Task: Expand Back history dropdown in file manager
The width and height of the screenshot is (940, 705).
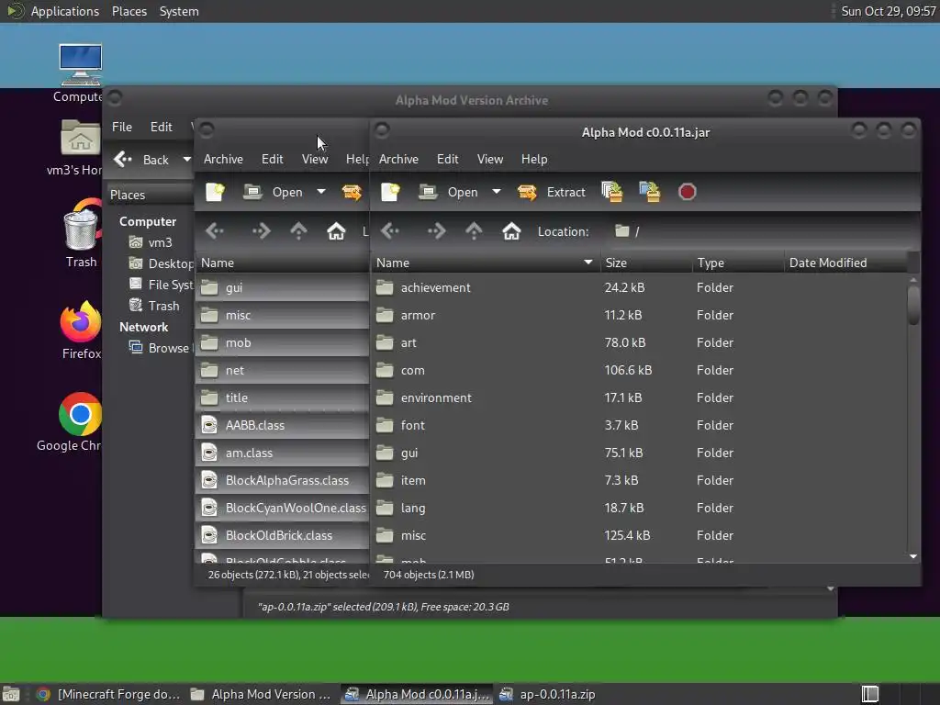Action: [186, 160]
